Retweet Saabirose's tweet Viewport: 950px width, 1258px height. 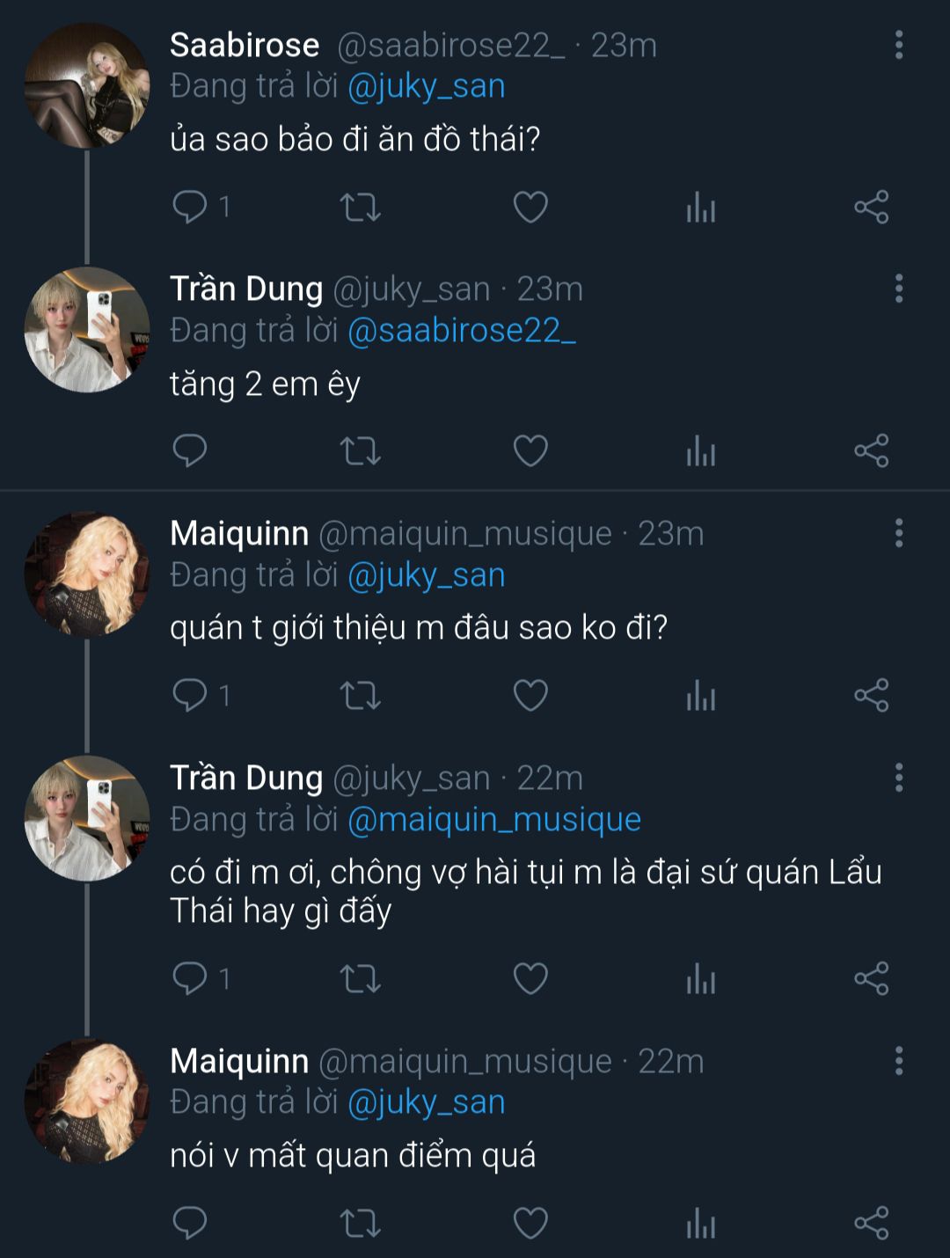click(x=360, y=208)
